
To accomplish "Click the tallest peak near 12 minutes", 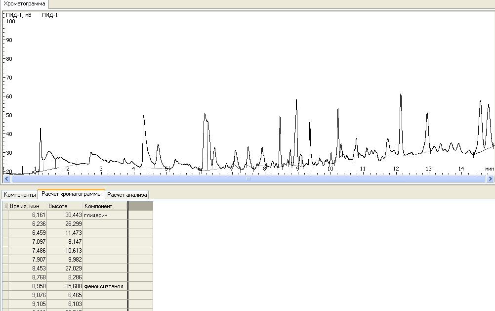I will (401, 94).
